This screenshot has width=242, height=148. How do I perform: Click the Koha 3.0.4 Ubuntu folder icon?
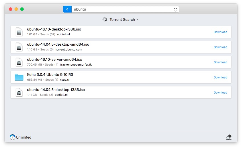pos(19,77)
